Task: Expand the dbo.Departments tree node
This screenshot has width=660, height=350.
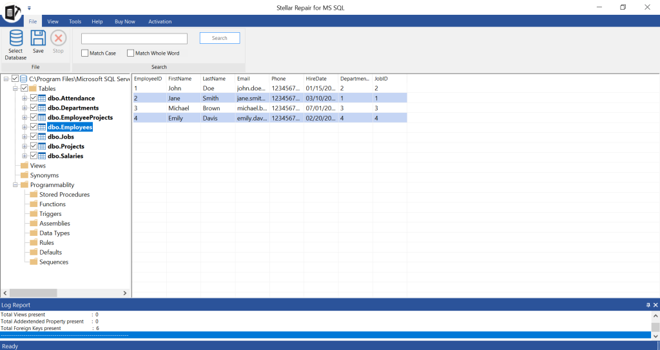Action: click(x=24, y=108)
